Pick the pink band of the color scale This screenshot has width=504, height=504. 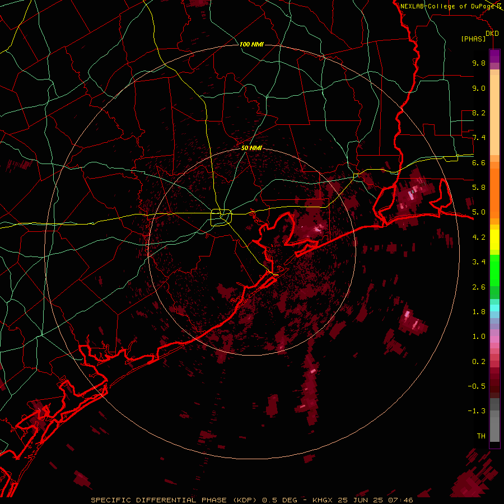[494, 339]
